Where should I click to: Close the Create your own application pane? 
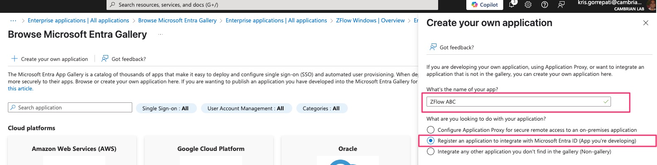(x=646, y=23)
